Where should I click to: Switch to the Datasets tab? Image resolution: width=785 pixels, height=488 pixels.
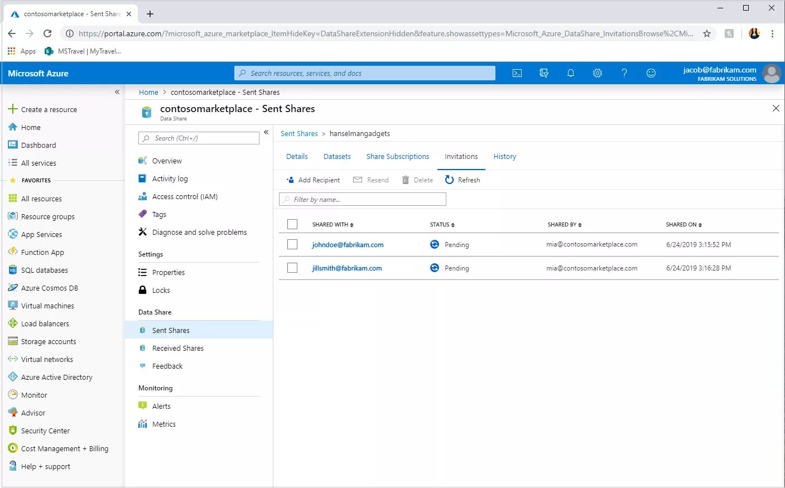pos(337,156)
